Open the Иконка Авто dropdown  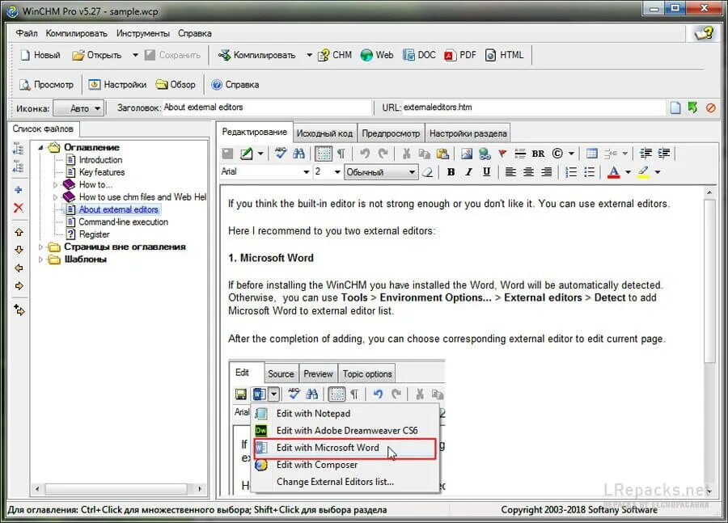[x=79, y=108]
